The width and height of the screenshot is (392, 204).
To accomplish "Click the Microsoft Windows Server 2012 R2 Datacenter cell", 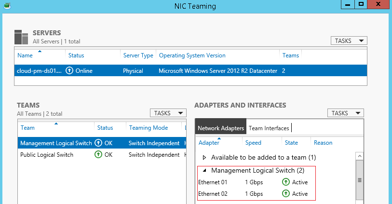I will [x=218, y=71].
